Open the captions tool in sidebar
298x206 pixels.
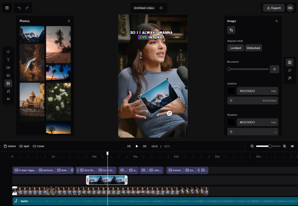(8, 75)
